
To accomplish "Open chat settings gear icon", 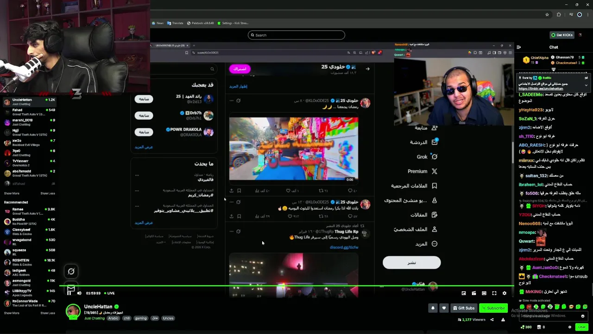I will [570, 327].
